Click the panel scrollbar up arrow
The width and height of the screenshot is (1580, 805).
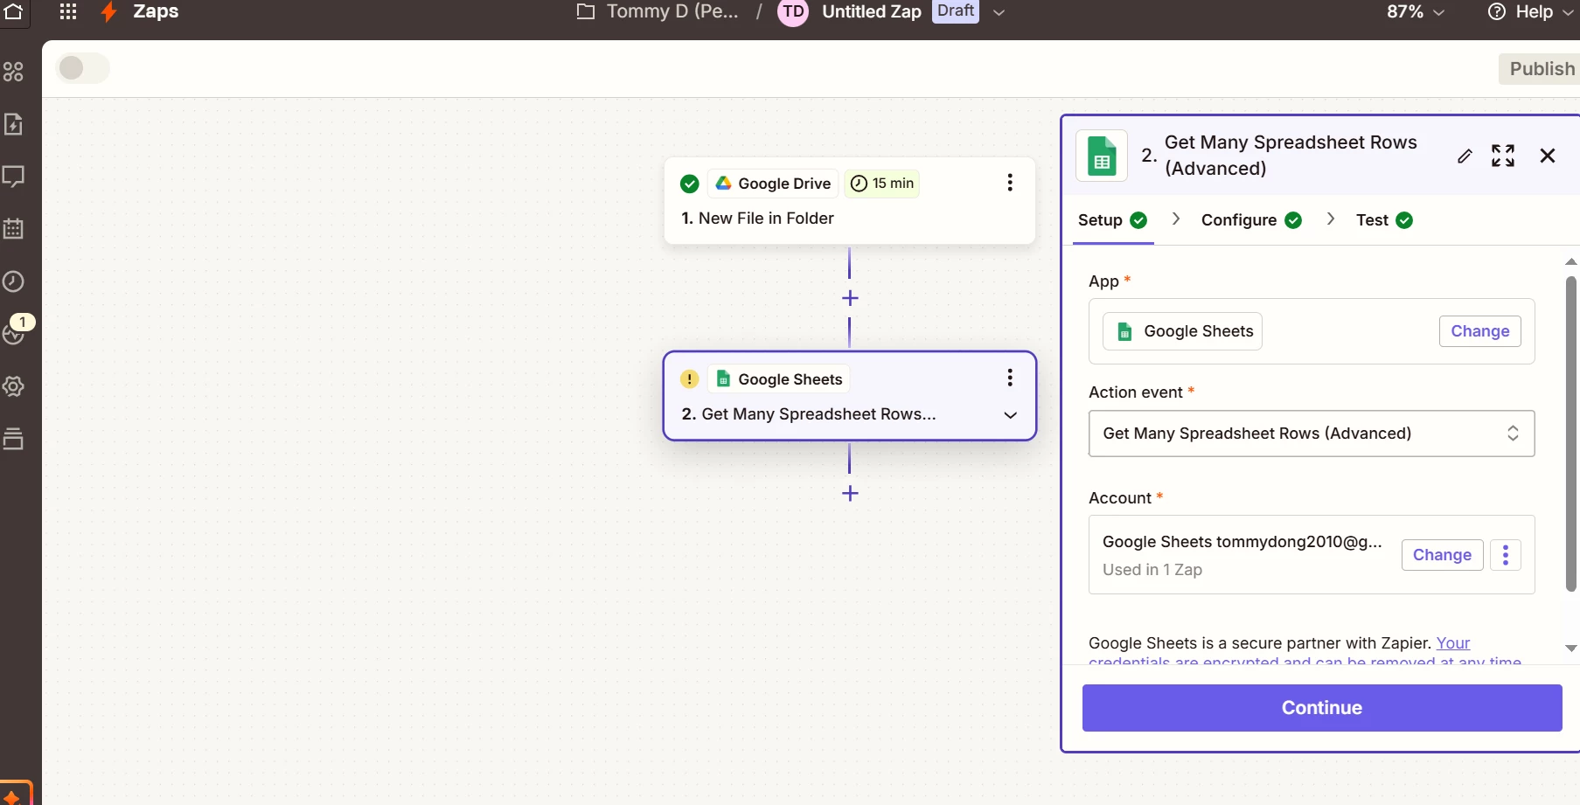coord(1570,261)
